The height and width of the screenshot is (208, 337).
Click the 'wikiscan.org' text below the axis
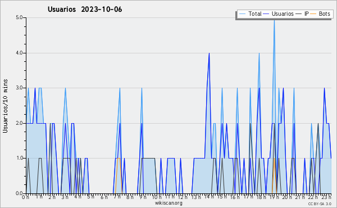coord(168,203)
